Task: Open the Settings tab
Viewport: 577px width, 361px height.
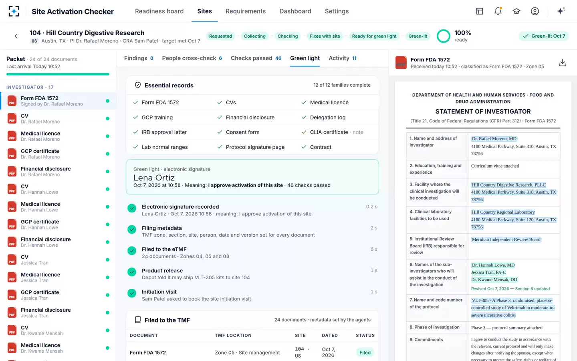Action: click(x=337, y=11)
